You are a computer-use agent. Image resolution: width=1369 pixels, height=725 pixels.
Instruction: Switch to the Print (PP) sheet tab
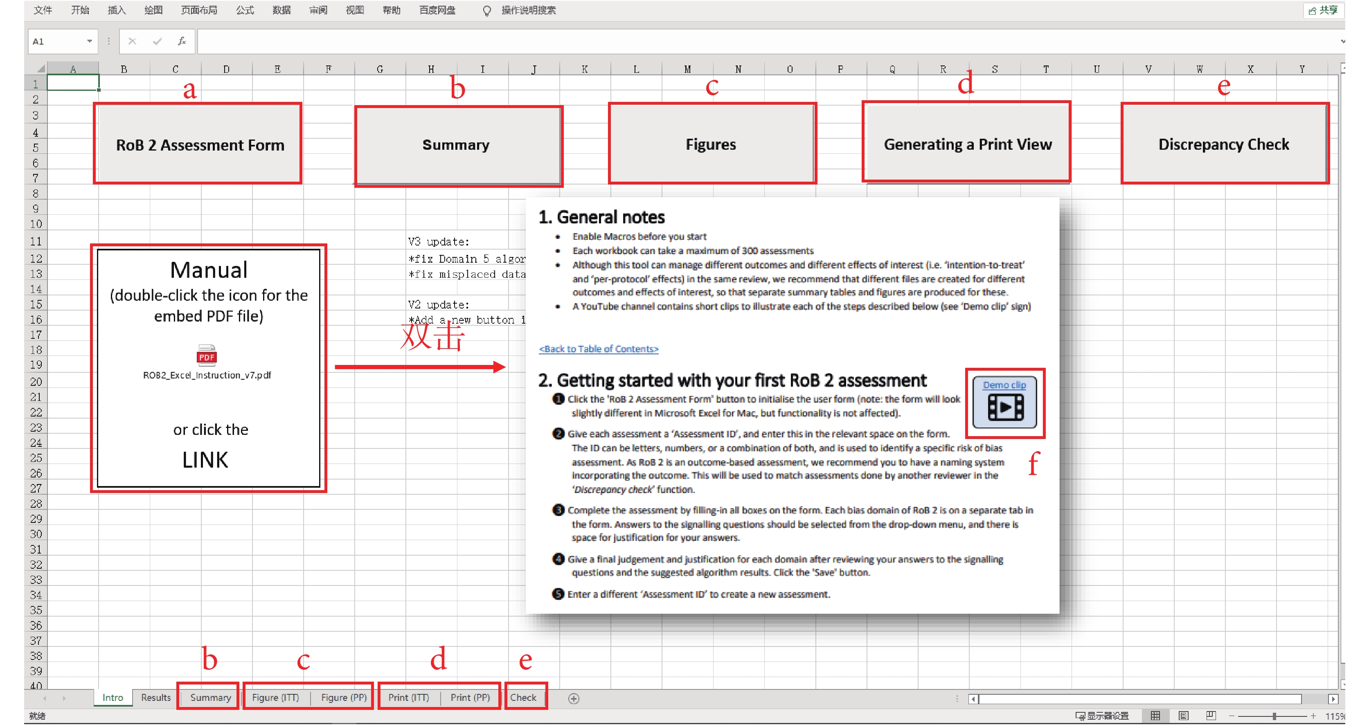pos(470,697)
